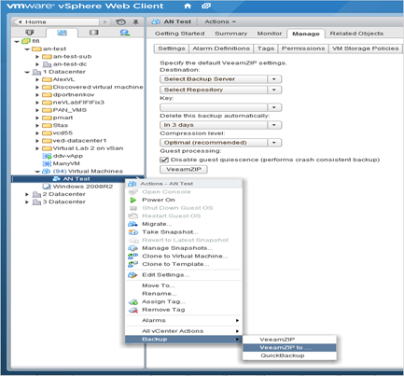Image resolution: width=404 pixels, height=376 pixels.
Task: Expand the 2 Datacenter tree node
Action: click(x=27, y=194)
